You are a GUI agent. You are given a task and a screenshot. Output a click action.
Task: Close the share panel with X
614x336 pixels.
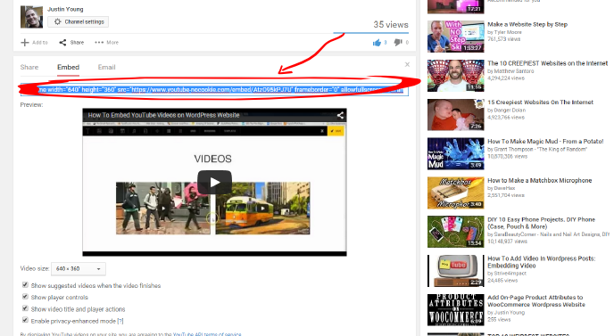[407, 64]
